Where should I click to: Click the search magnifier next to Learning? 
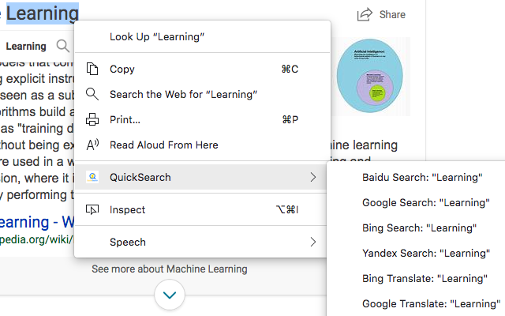point(63,47)
